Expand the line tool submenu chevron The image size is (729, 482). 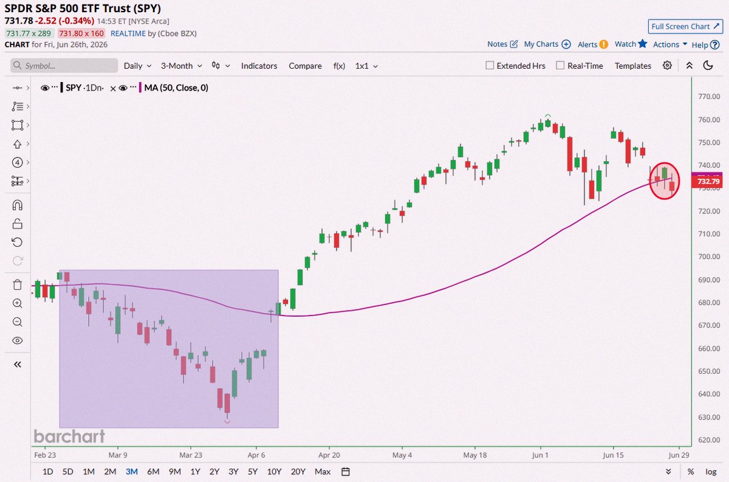click(28, 88)
